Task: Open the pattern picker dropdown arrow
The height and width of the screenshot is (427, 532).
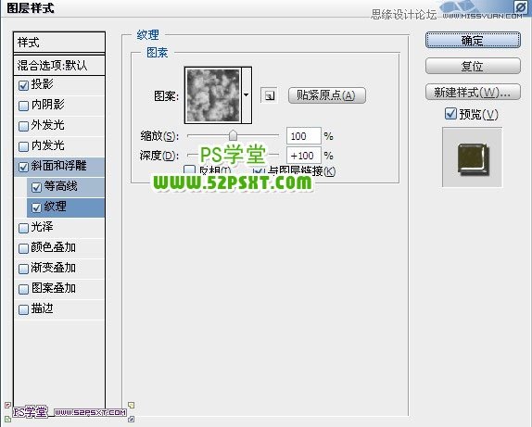Action: click(x=247, y=95)
